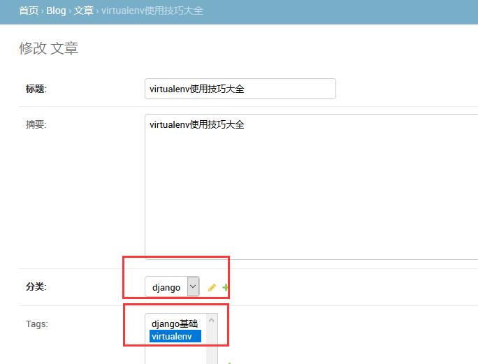Screen dimensions: 478x364
Task: Click inside the 摘要 summary textarea
Action: (311, 187)
